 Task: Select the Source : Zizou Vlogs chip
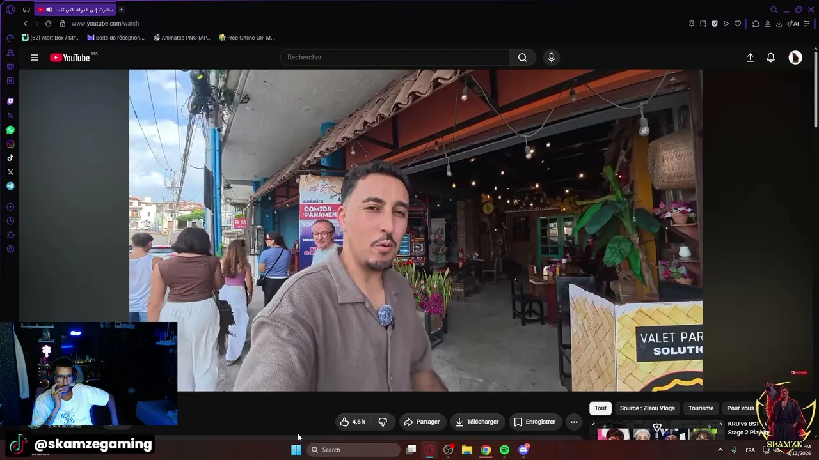(x=648, y=408)
